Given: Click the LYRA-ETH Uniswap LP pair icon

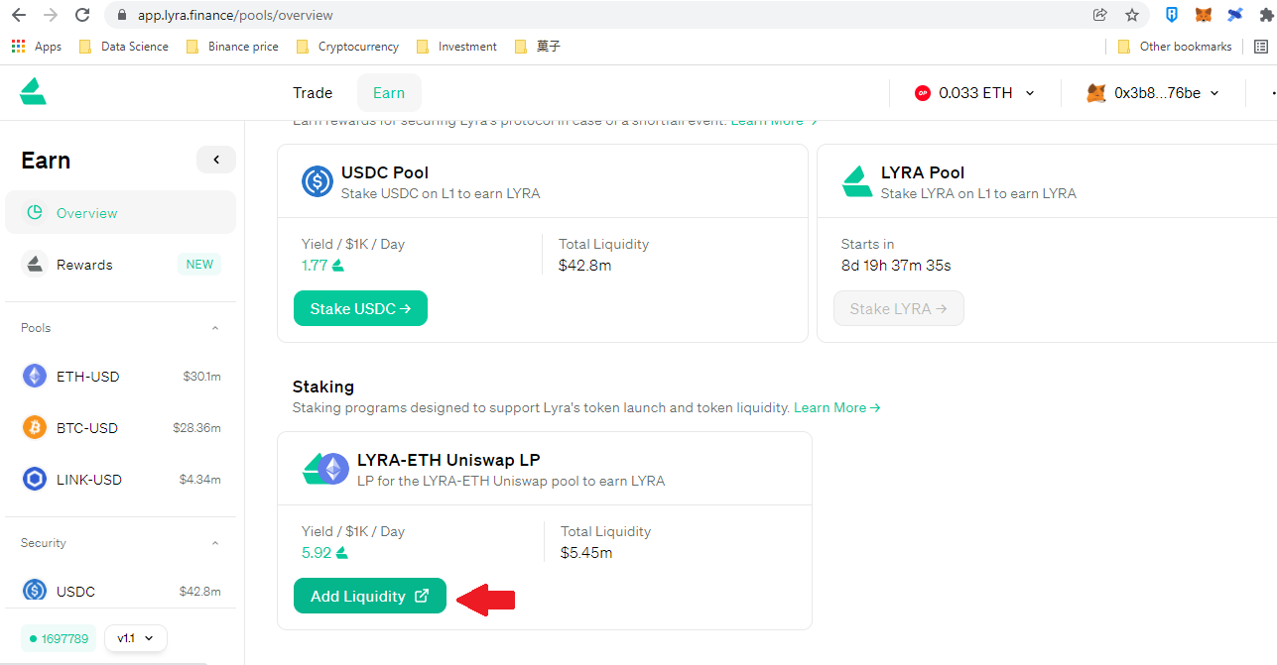Looking at the screenshot, I should (325, 470).
